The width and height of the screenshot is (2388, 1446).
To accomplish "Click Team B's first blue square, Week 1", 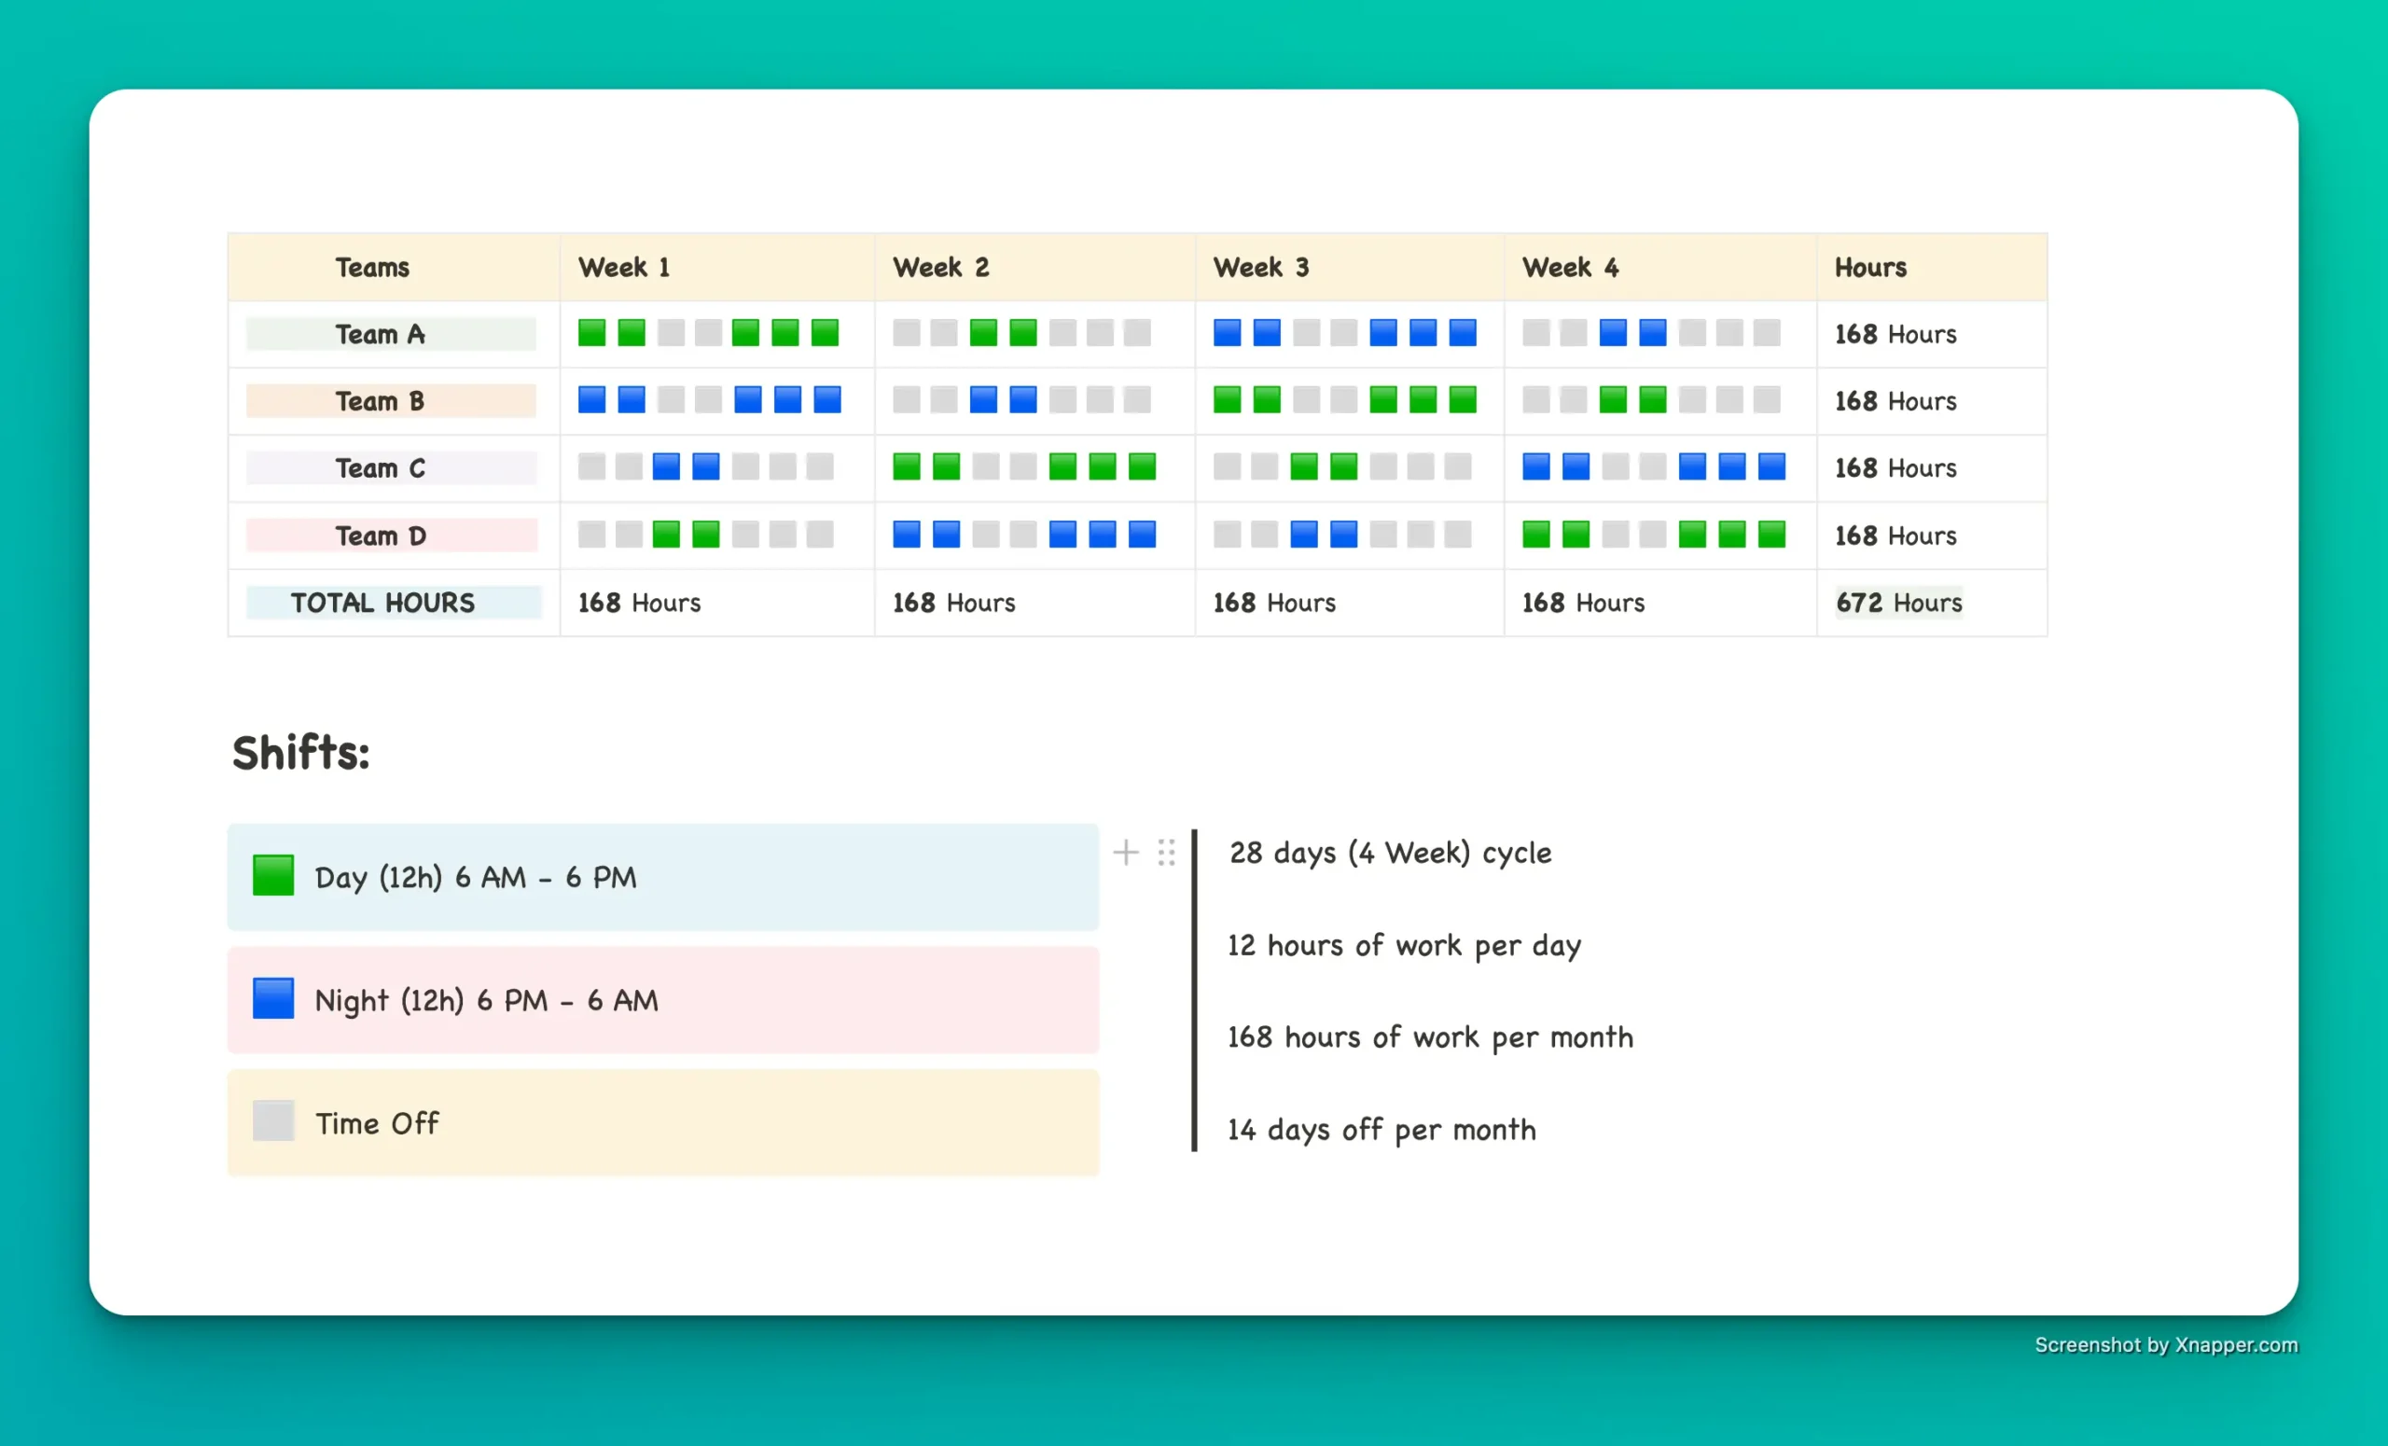I will [x=591, y=399].
